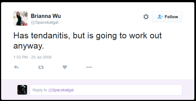Viewport: 196px width, 101px height.
Task: Click the 1:52 PM - 25 Jul 2009 timestamp
Action: 32,57
